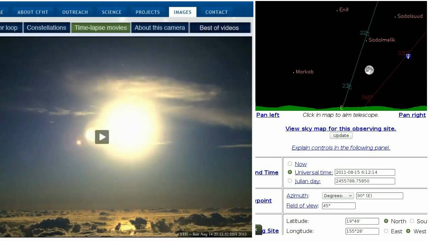Screen dimensions: 429x241
Task: Open the ABOUT CFHT menu
Action: pos(33,12)
